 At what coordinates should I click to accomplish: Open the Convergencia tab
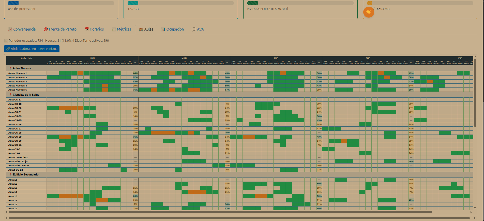point(22,29)
